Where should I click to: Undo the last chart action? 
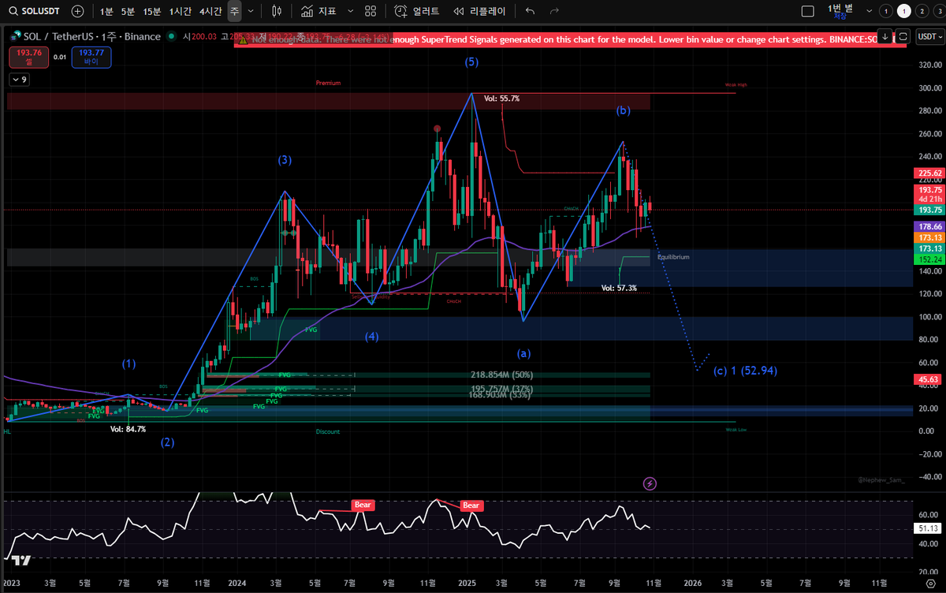coord(530,12)
